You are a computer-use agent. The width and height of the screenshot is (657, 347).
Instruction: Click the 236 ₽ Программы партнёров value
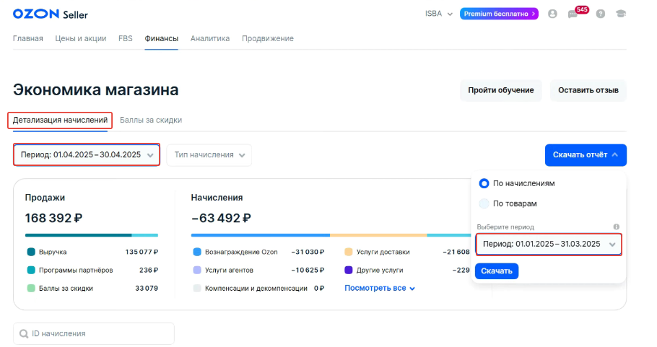tap(149, 270)
